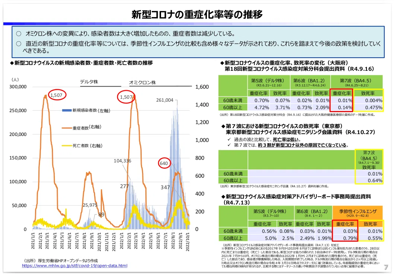Click the x-axis date 2022/10/1

point(188,242)
